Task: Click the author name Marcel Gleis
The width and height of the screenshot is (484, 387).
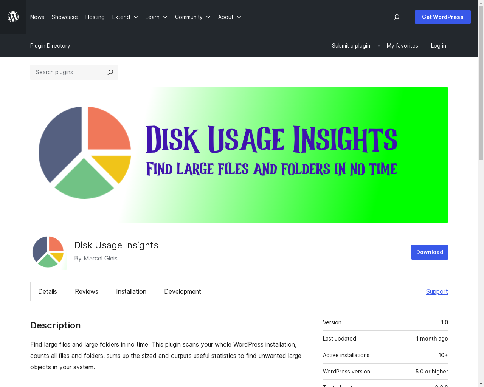Action: pyautogui.click(x=101, y=258)
